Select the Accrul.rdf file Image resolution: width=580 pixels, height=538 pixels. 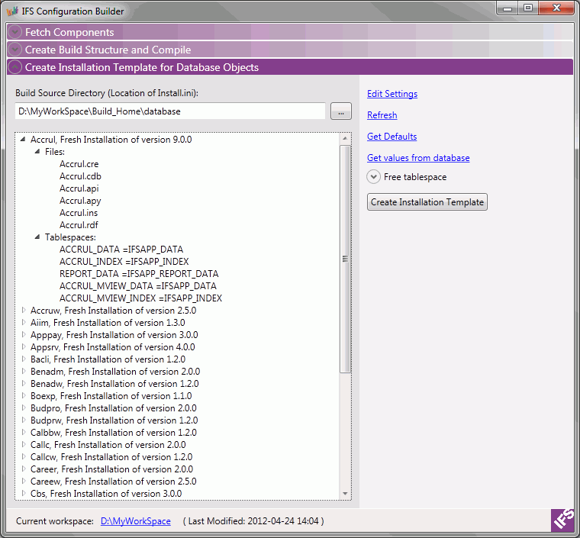tap(79, 225)
